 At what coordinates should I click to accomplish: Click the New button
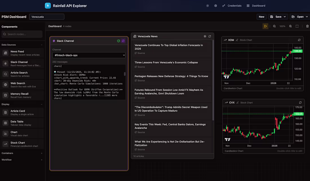(261, 17)
